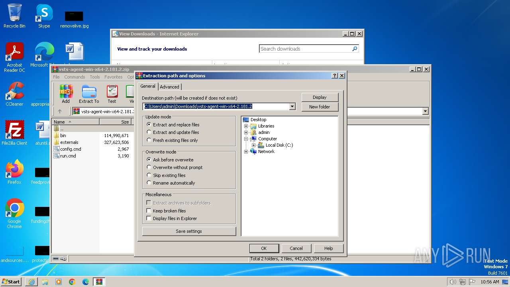510x287 pixels.
Task: Click the Add toolbar icon in WinRAR
Action: tap(66, 94)
